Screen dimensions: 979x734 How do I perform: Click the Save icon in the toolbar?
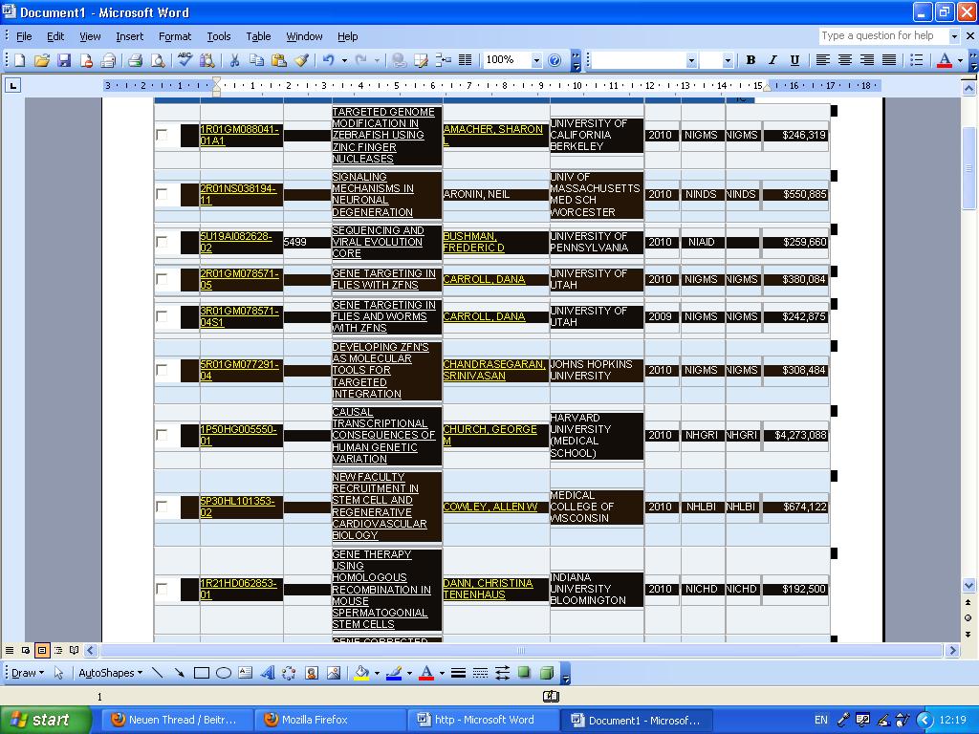pos(64,60)
